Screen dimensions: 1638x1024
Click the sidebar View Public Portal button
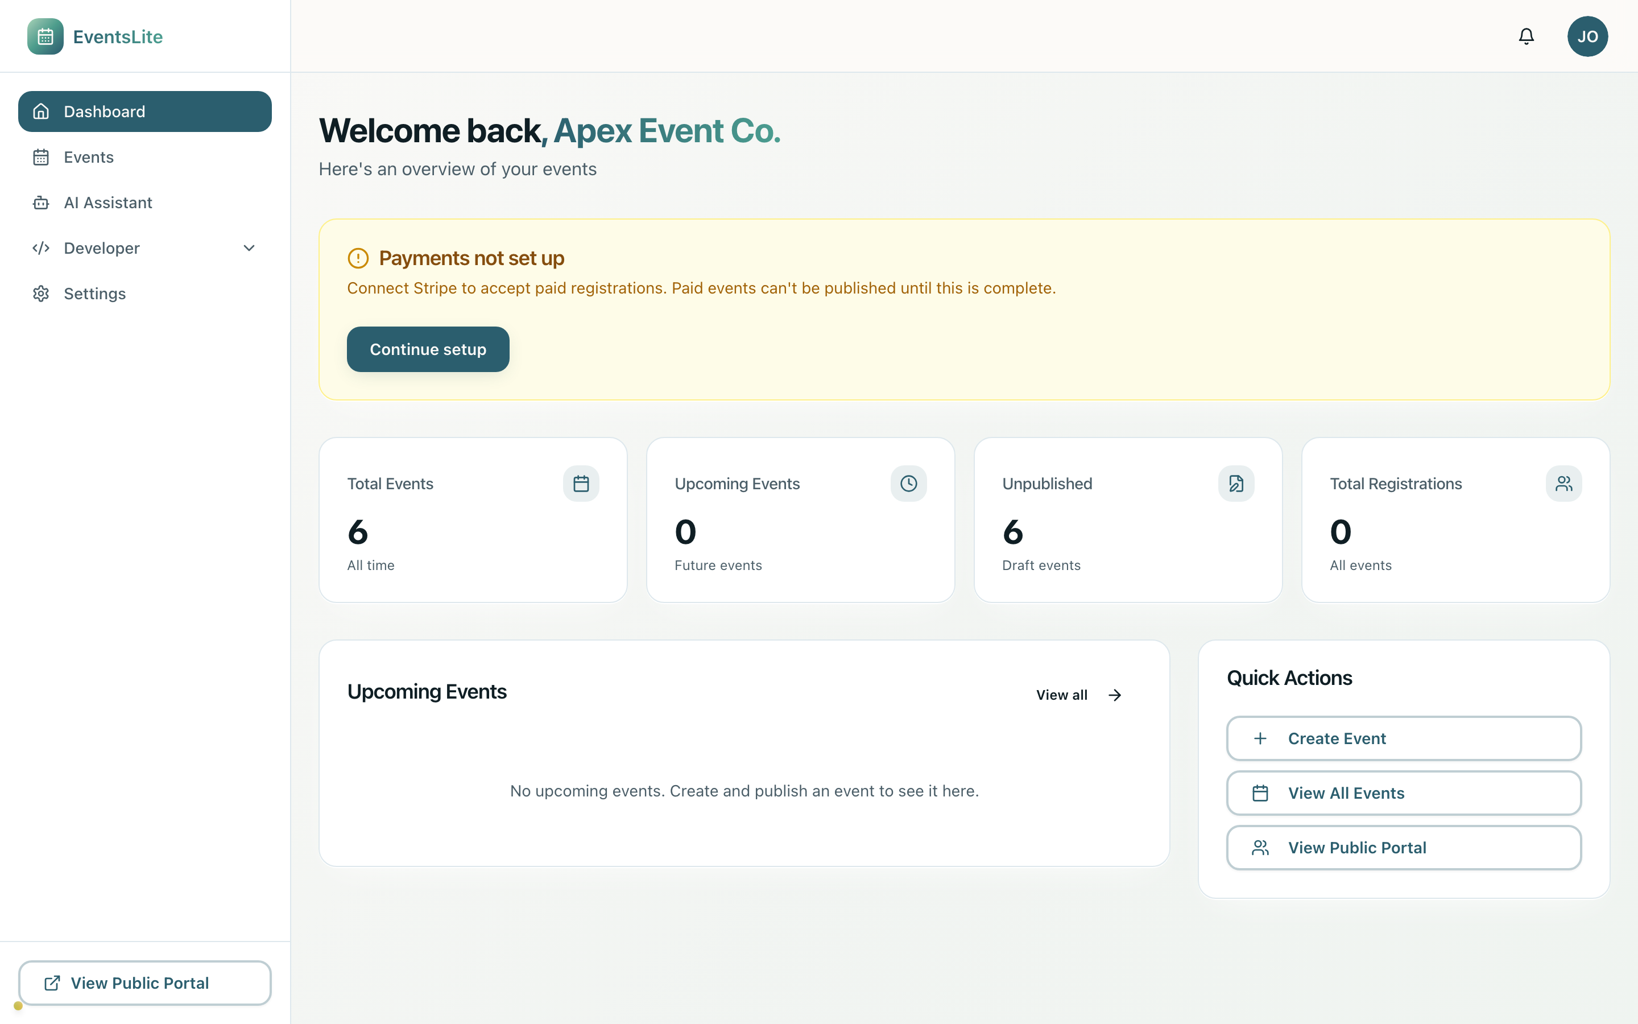145,984
